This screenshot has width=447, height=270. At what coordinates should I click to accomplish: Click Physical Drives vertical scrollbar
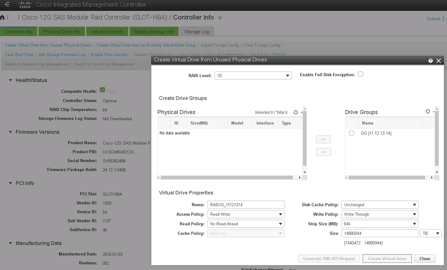[x=305, y=139]
